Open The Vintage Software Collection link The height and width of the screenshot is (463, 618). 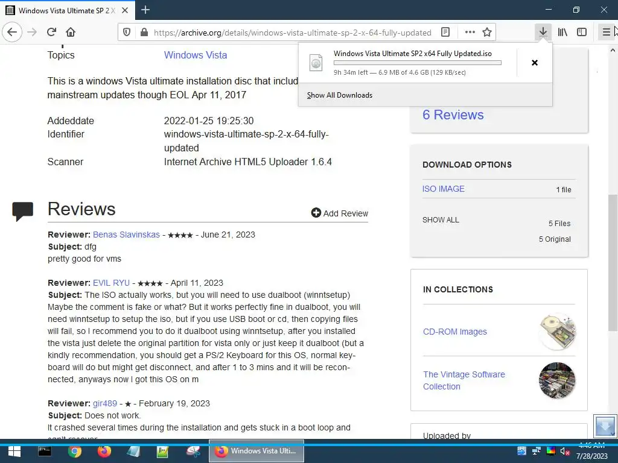pos(464,380)
